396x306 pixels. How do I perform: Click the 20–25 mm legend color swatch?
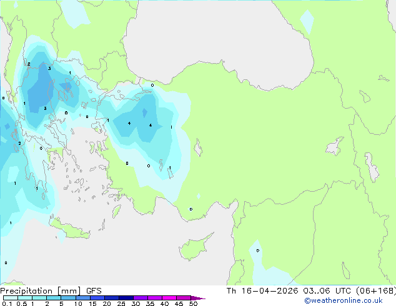111,298
